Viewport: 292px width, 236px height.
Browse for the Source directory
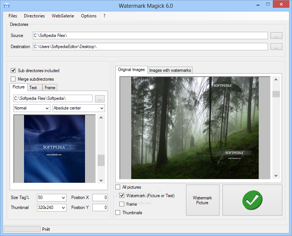(x=276, y=36)
